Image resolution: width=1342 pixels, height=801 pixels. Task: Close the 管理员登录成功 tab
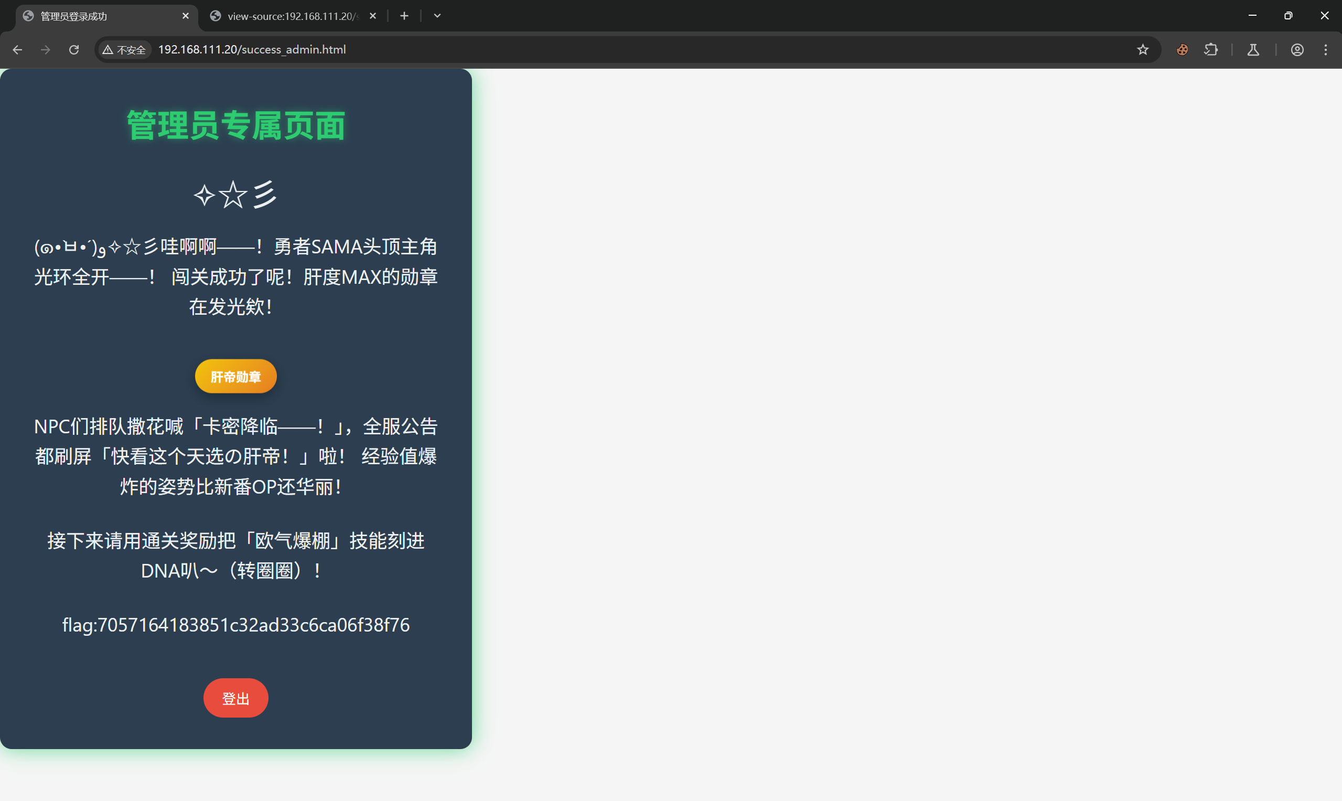tap(186, 16)
